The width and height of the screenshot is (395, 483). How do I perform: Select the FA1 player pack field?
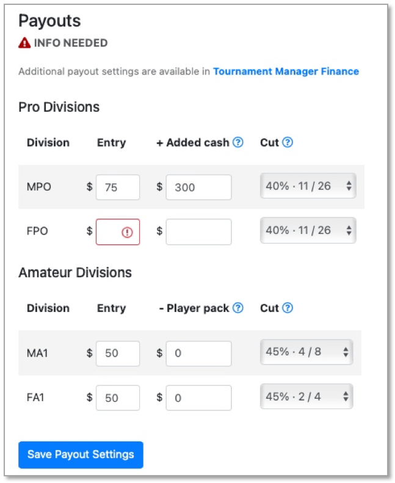[198, 398]
